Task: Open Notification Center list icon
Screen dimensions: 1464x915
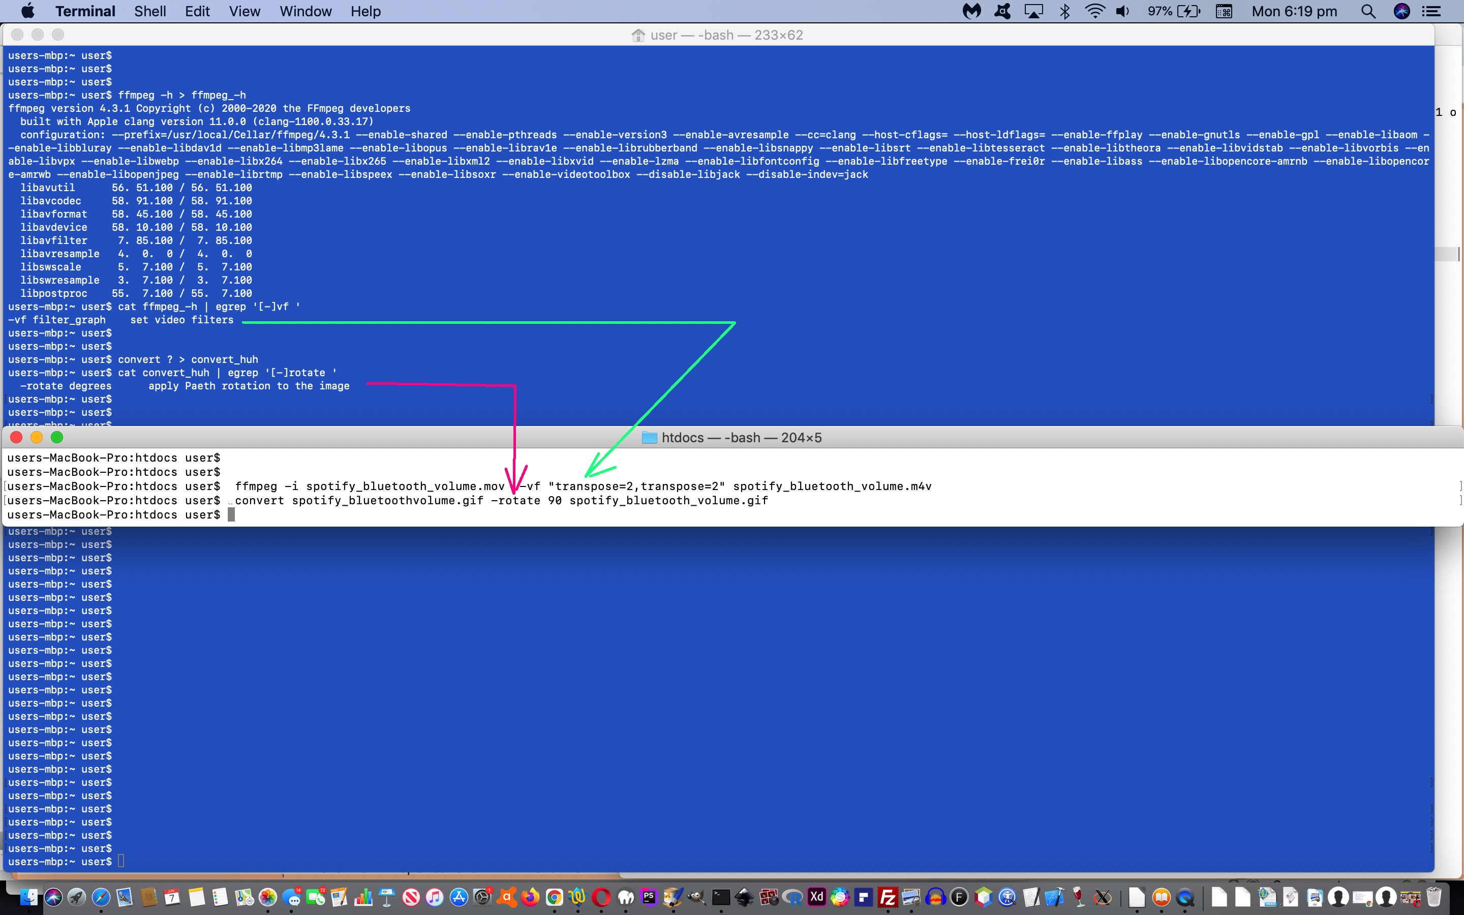Action: (1431, 11)
